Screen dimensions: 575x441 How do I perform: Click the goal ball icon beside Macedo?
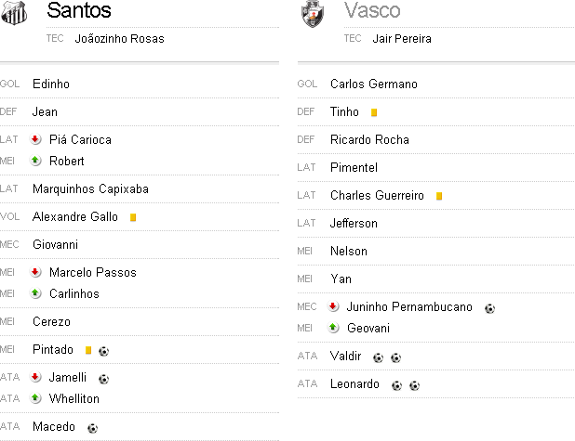[x=92, y=428]
